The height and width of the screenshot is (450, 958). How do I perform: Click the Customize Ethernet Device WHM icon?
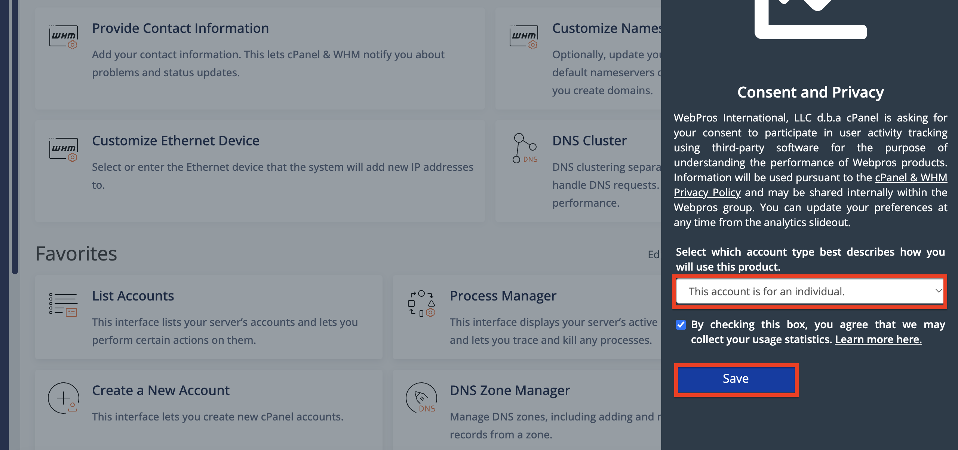click(64, 150)
